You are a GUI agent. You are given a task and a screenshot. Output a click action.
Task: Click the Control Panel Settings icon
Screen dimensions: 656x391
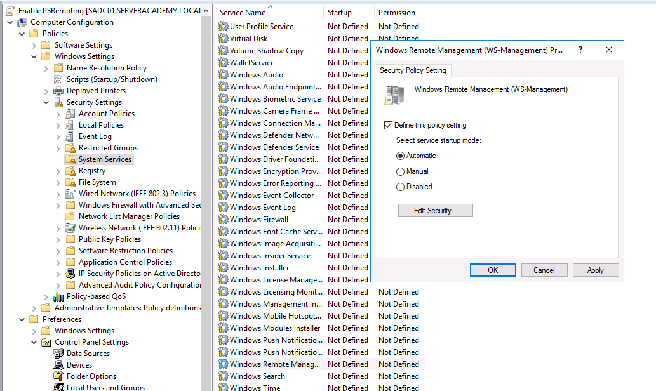point(46,342)
